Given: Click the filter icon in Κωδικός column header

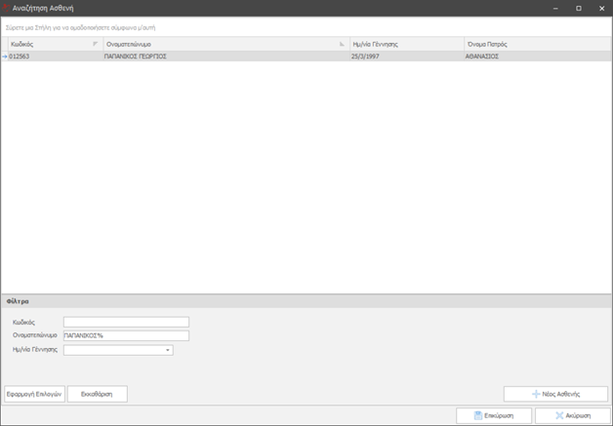Looking at the screenshot, I should 95,45.
